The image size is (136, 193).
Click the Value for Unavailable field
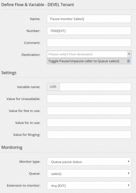tap(89, 99)
